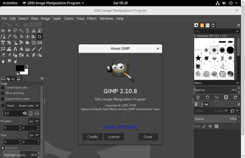
Task: Open the Visit the GIMP website link
Action: point(120,127)
